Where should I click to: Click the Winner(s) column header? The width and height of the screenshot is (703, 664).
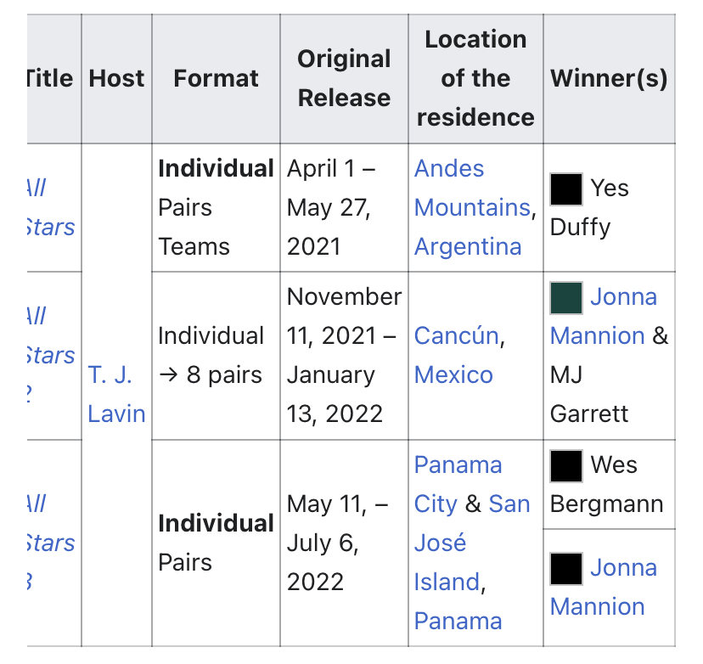(609, 78)
